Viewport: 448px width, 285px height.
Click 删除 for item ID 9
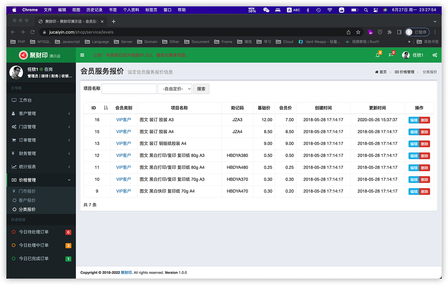tap(424, 192)
